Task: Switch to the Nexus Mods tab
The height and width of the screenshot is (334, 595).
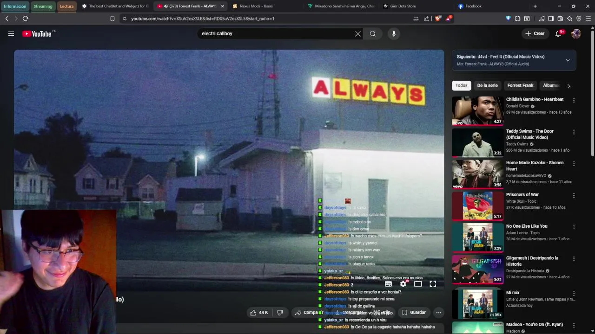Action: tap(265, 6)
